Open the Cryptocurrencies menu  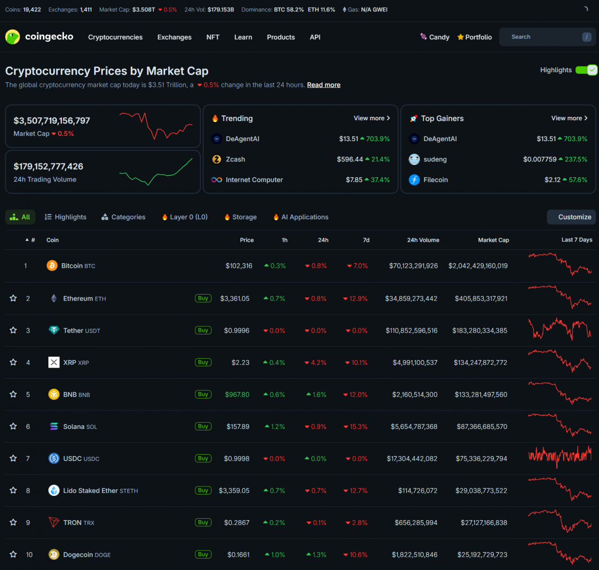115,37
